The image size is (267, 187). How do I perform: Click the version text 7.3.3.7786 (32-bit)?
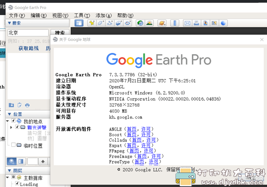coord(133,75)
